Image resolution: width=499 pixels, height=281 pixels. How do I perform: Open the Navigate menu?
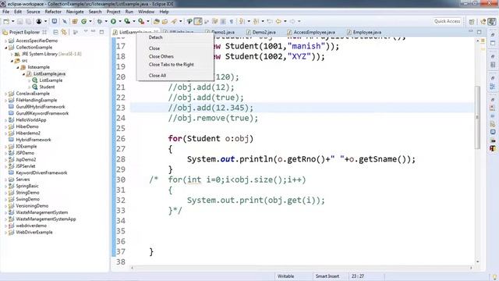[75, 12]
